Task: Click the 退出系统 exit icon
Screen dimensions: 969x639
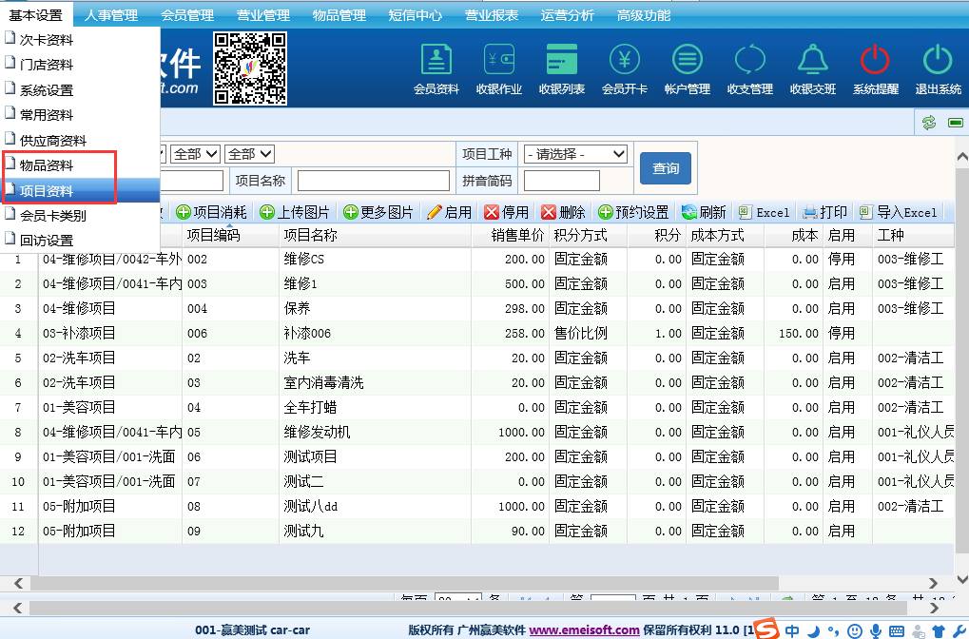Action: tap(938, 69)
